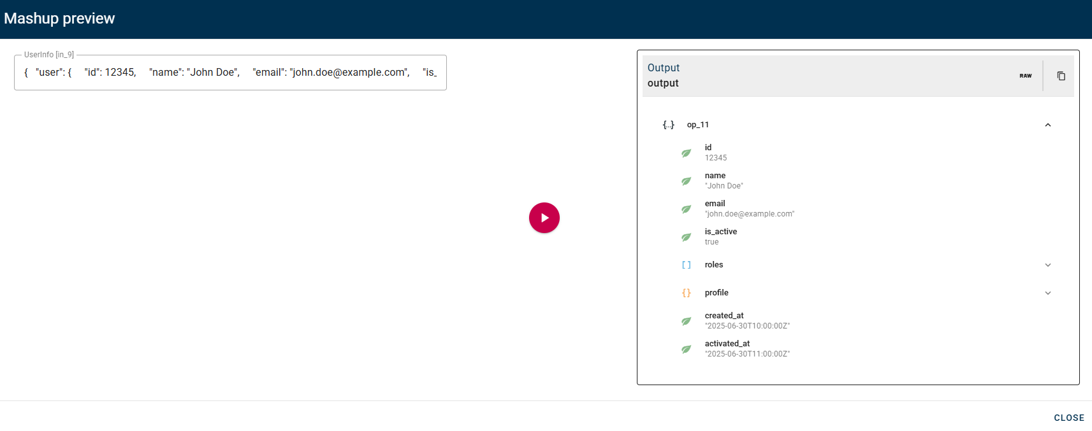Click the leaf icon beside name
Viewport: 1092px width, 431px height.
(x=686, y=181)
